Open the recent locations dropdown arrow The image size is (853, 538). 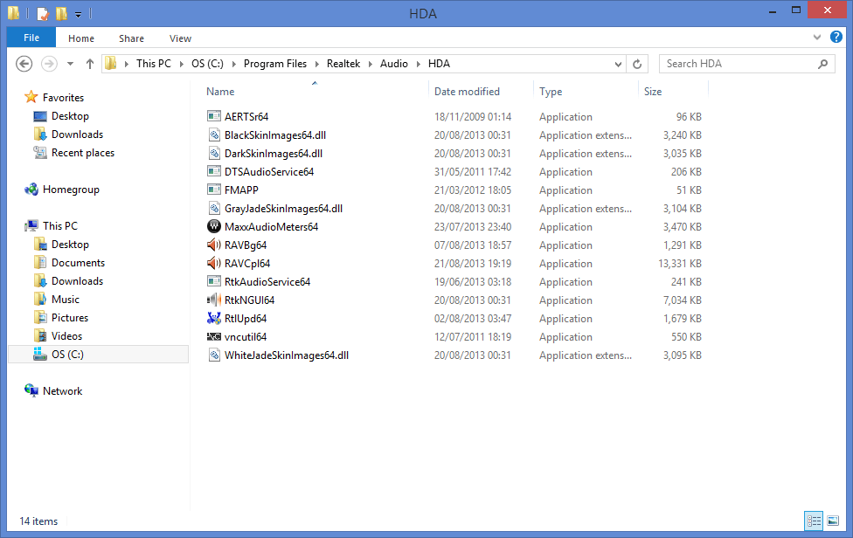[x=70, y=64]
